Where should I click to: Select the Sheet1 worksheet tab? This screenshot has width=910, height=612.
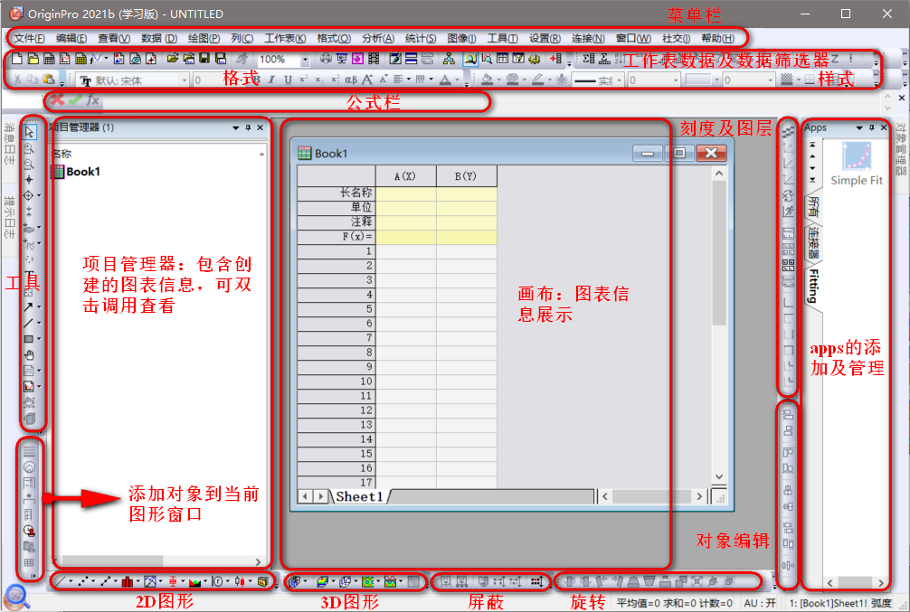tap(359, 496)
